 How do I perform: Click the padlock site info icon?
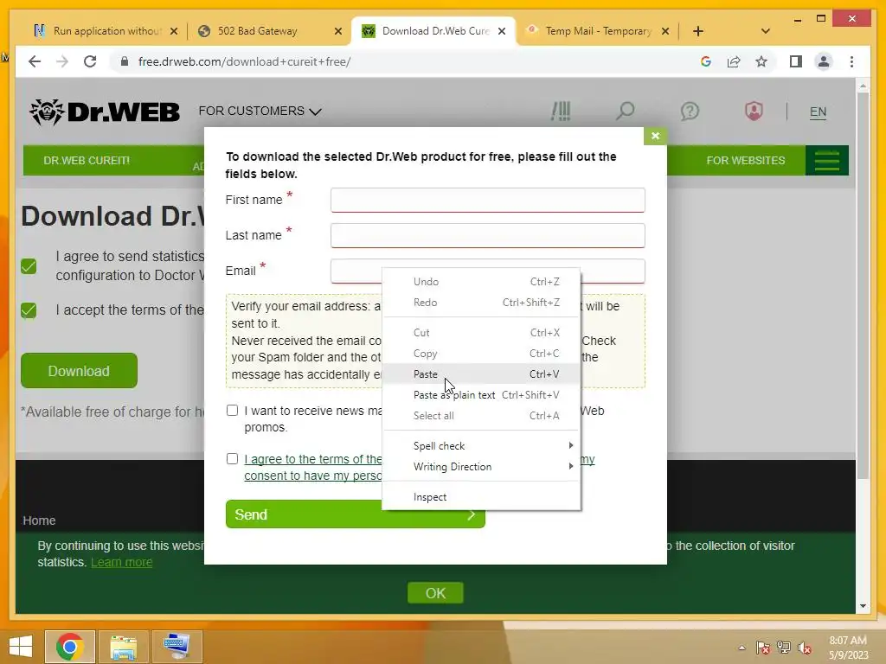pyautogui.click(x=125, y=61)
